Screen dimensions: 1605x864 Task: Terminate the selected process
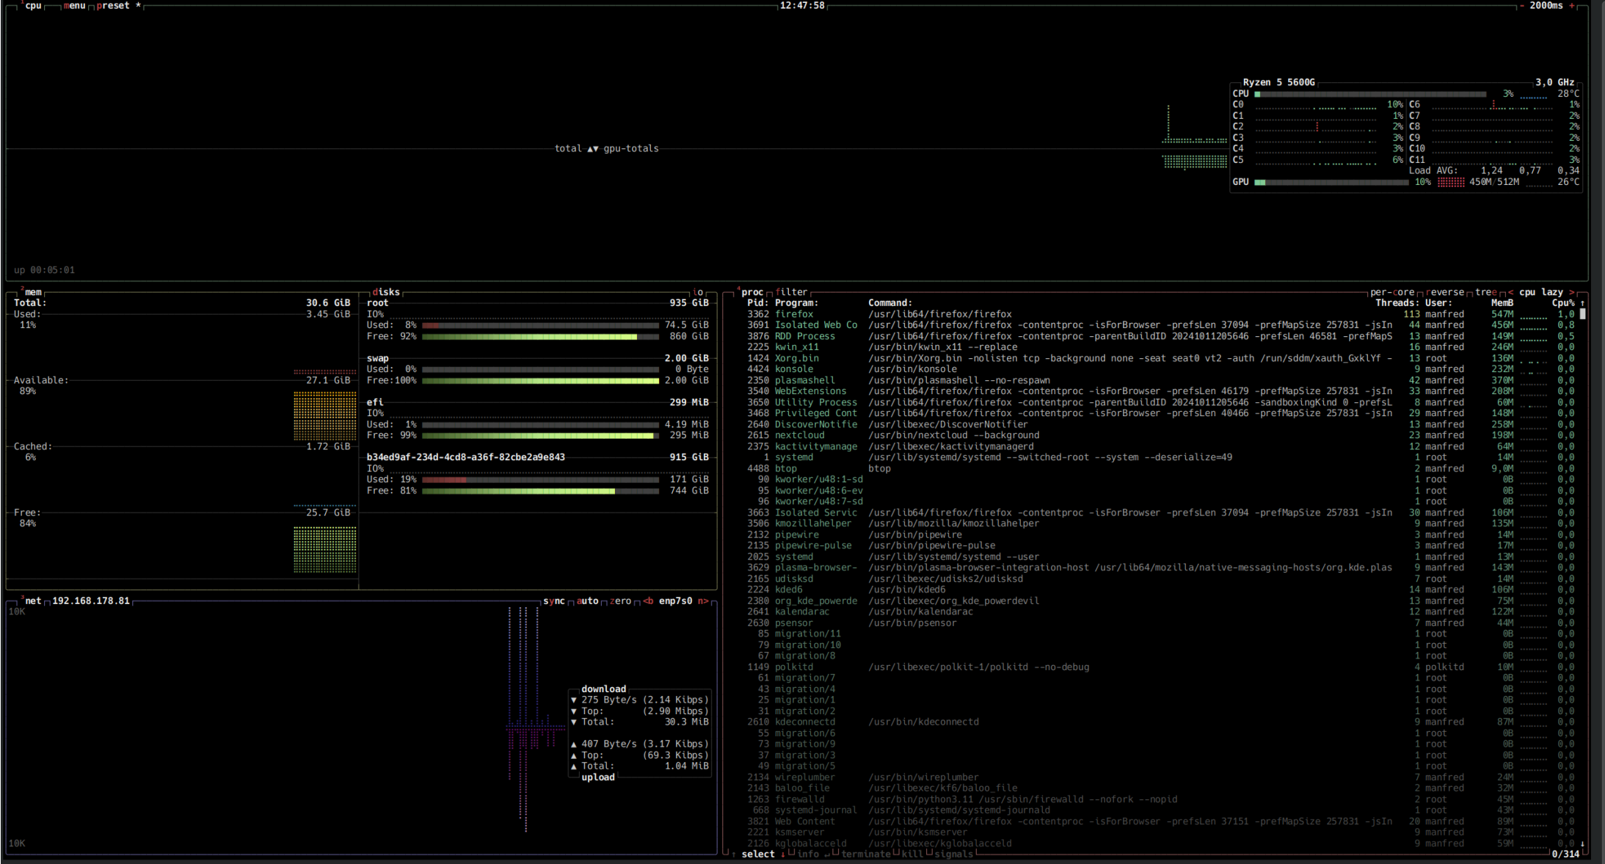tap(865, 854)
